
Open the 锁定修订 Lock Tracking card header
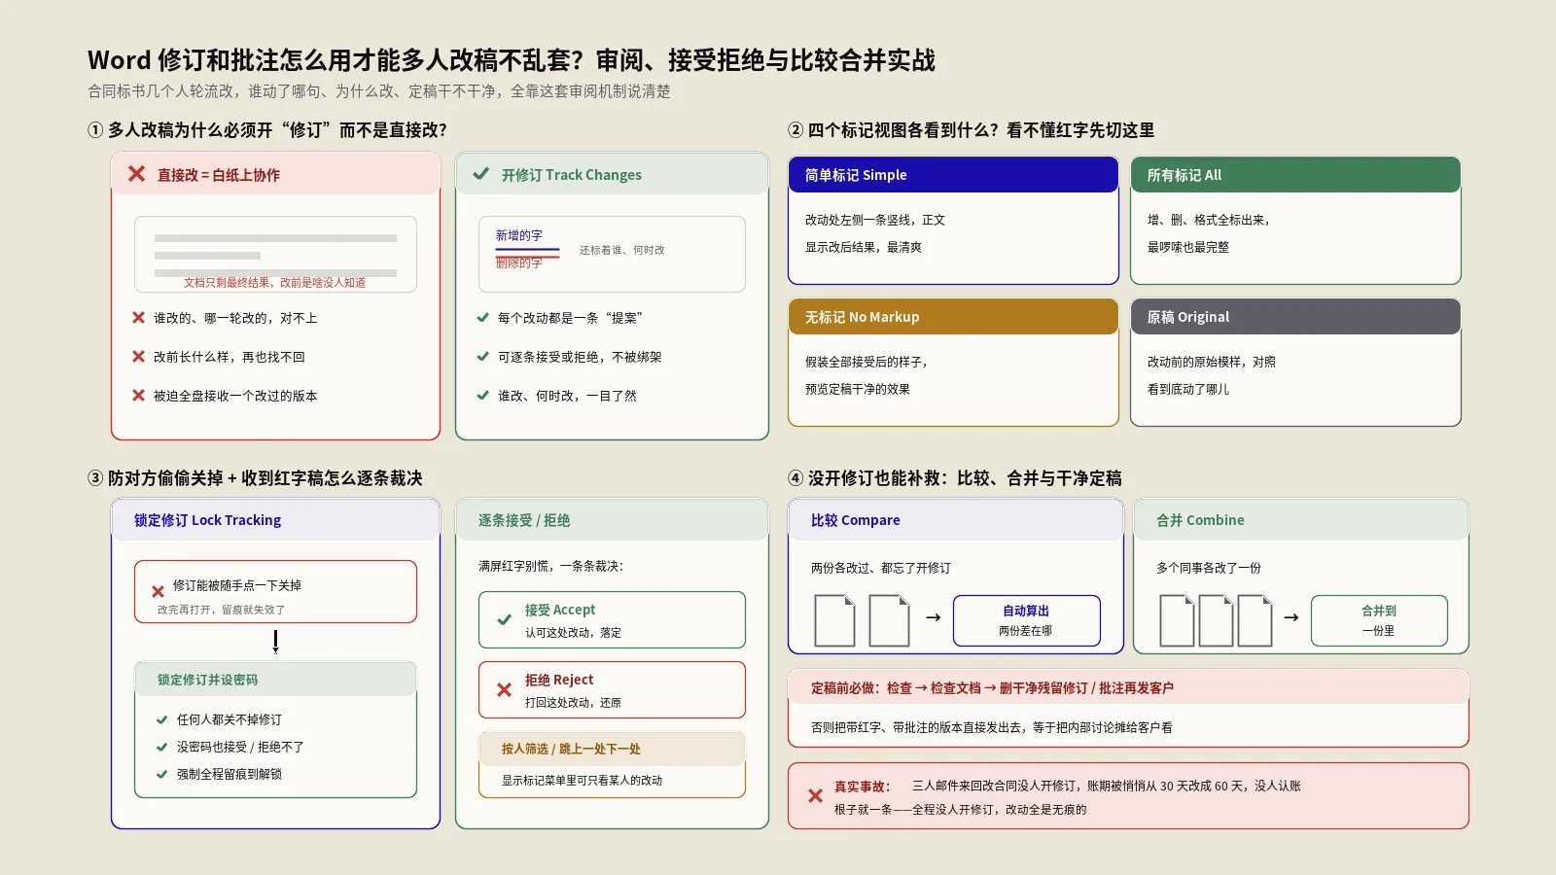(275, 520)
